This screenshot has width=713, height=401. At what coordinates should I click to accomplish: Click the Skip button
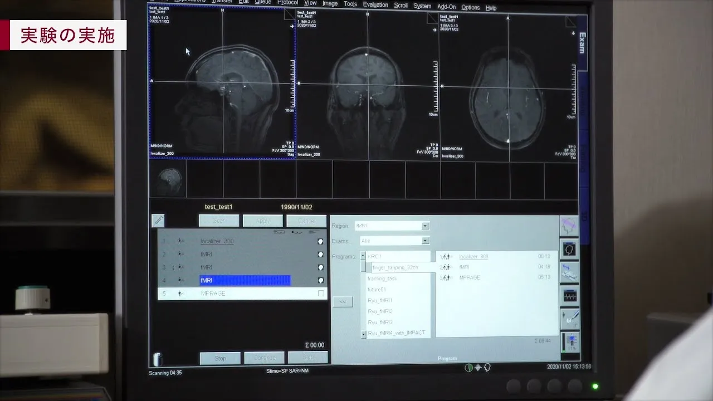(307, 357)
